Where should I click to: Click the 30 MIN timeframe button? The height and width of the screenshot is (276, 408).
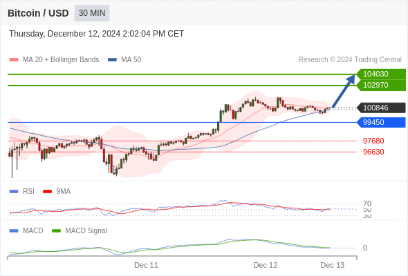pyautogui.click(x=92, y=13)
